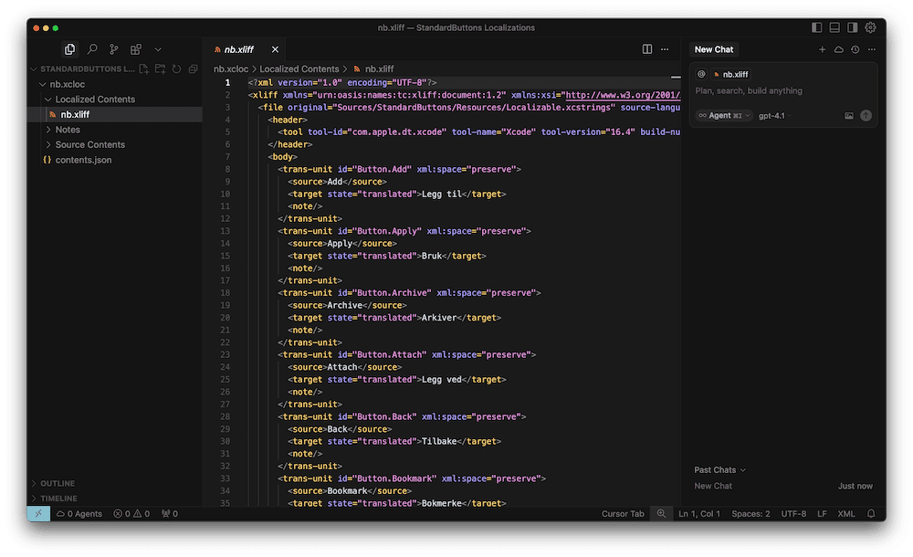Open the w3.org link on line 2
The height and width of the screenshot is (557, 913).
tap(623, 95)
